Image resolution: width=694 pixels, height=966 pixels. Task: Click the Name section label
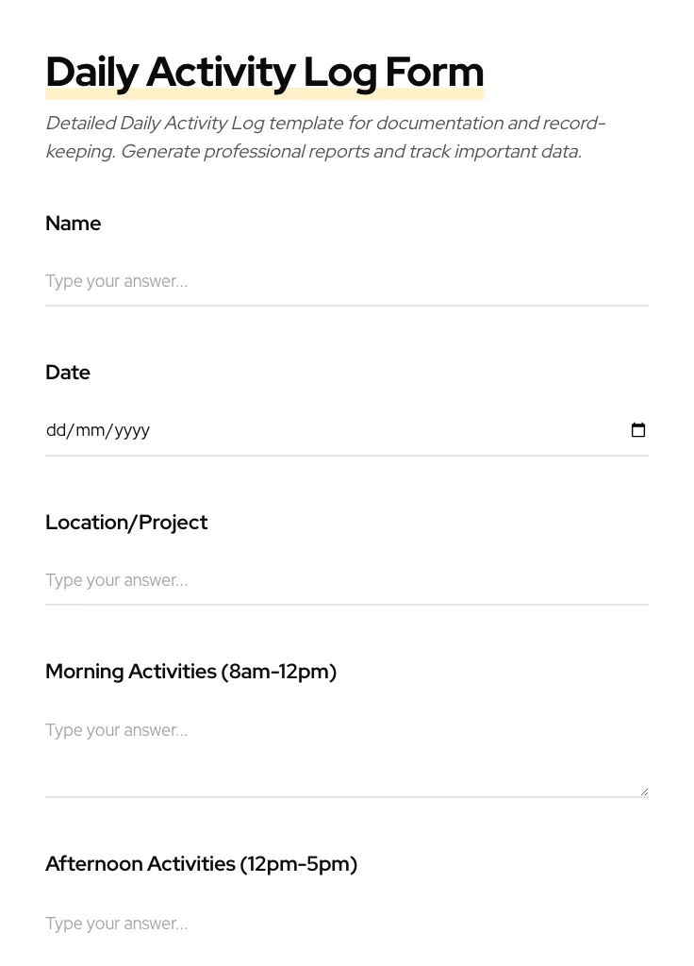point(73,224)
